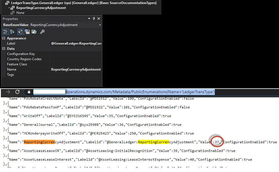The image size is (279, 172).
Task: Click the AssetLeaseLeaseIR JSON line
Action: [121, 151]
